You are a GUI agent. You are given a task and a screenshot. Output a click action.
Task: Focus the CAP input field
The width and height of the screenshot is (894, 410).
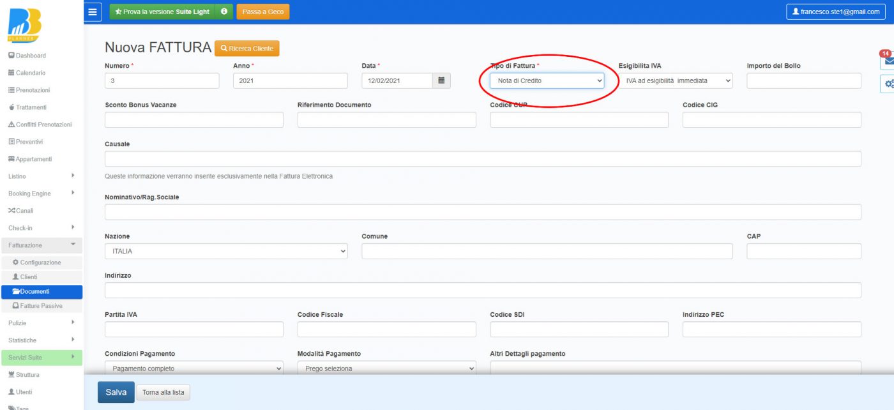[x=804, y=251]
